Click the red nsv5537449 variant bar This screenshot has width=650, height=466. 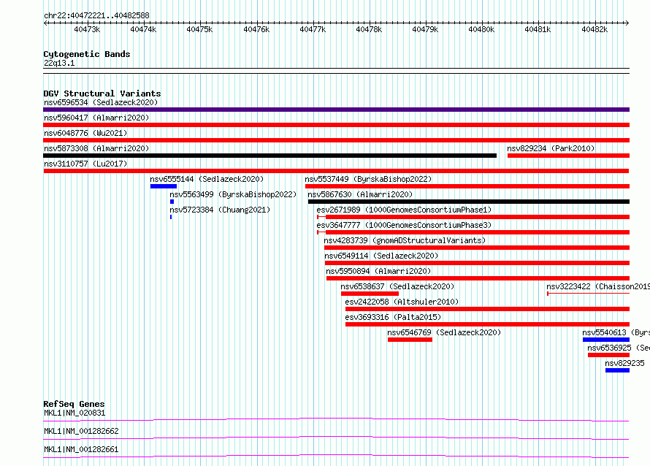click(467, 186)
